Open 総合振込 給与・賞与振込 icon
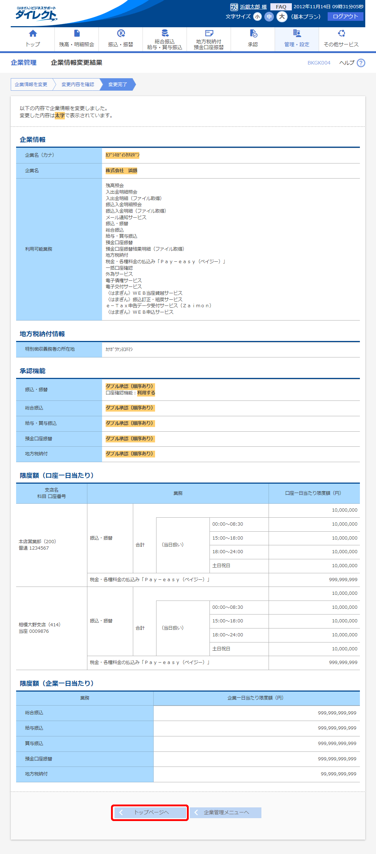 [x=165, y=33]
